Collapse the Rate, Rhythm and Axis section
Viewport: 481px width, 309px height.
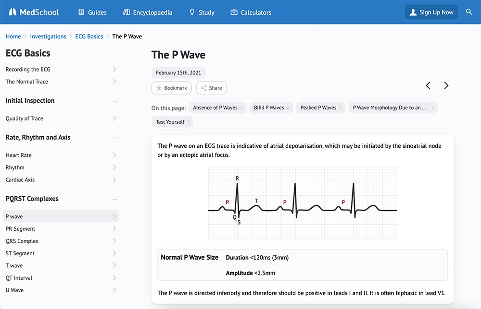point(114,138)
